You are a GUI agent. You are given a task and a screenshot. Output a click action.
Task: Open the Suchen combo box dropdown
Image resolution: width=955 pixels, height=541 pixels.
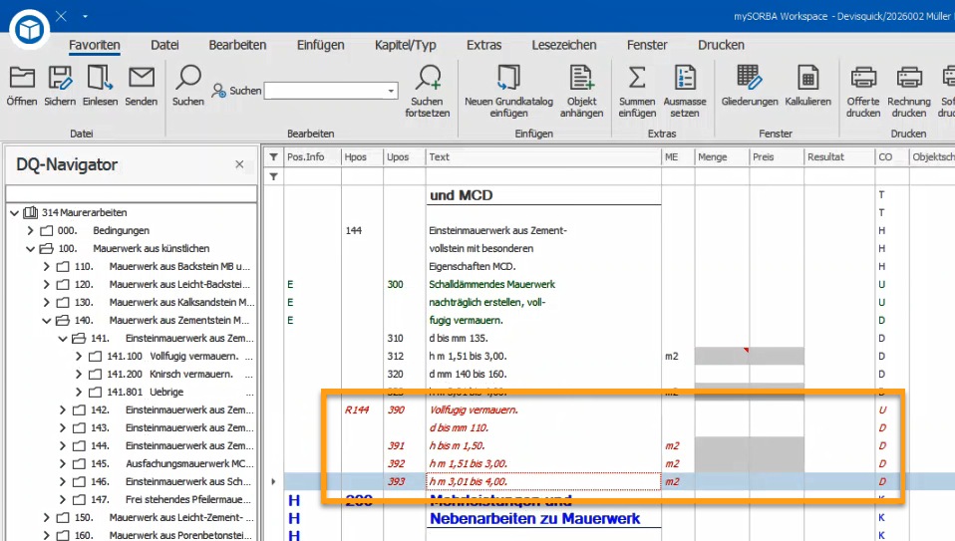(x=391, y=91)
